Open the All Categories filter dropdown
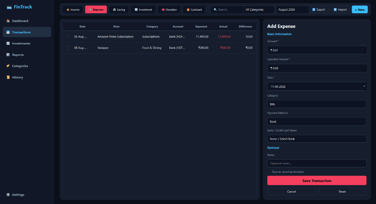The width and height of the screenshot is (376, 204). [x=259, y=10]
